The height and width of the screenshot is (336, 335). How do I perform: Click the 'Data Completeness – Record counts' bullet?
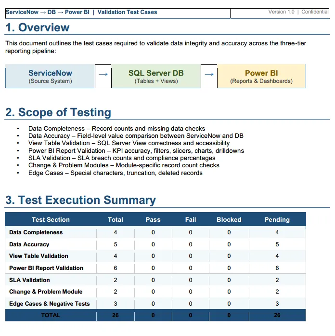pos(116,129)
